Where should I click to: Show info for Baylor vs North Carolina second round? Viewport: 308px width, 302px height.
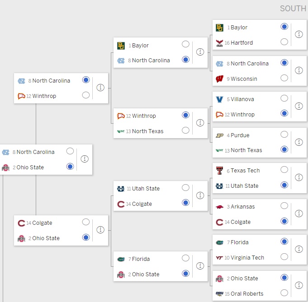pos(200,52)
